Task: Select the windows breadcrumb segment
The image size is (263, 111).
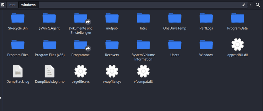Action: coord(28,5)
